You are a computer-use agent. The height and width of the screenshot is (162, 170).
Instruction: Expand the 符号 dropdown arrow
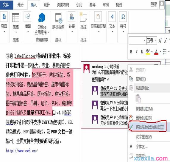click(x=123, y=32)
